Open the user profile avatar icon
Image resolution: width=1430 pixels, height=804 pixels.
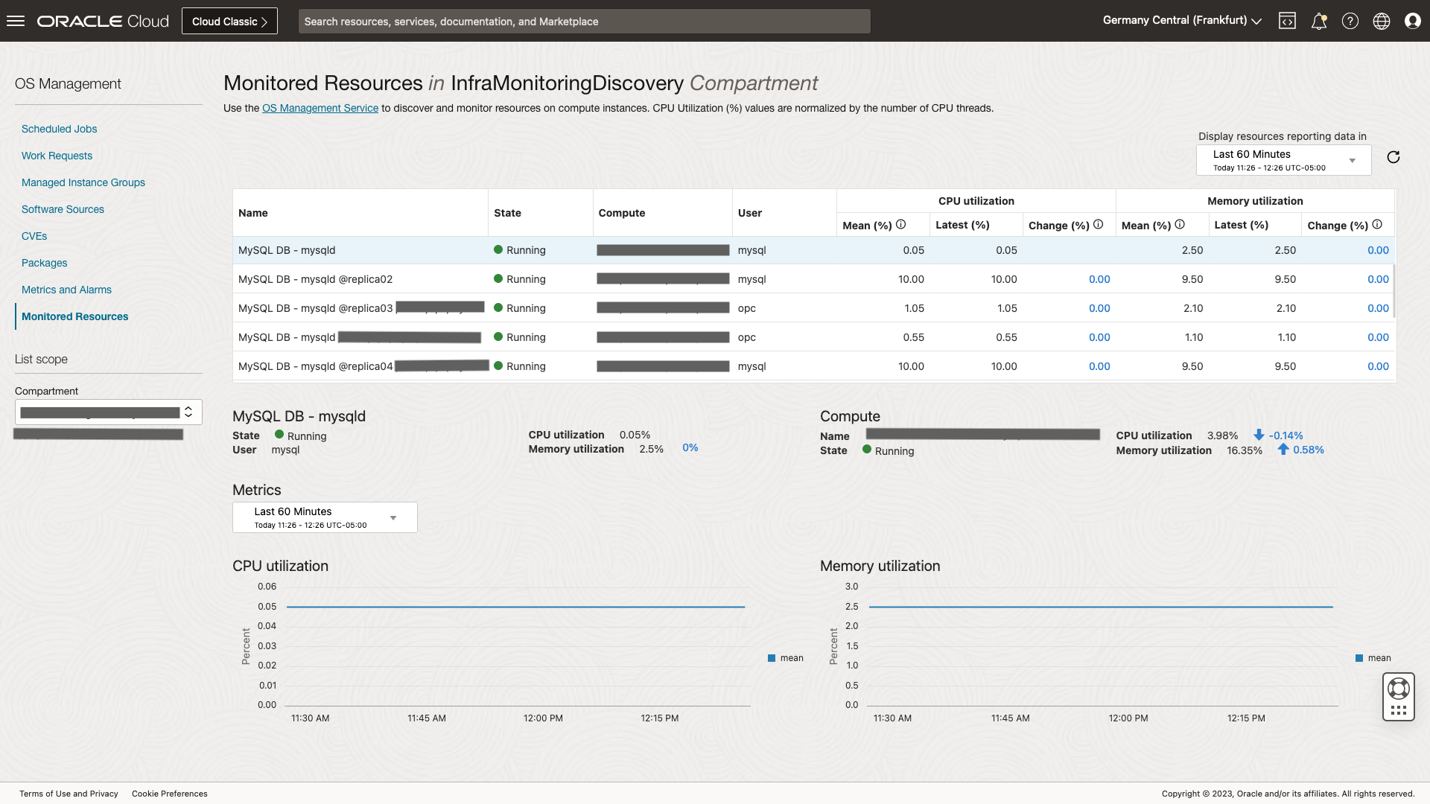1413,21
